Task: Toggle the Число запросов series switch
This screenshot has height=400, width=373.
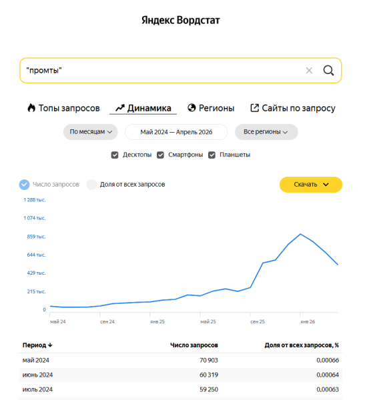Action: (24, 185)
